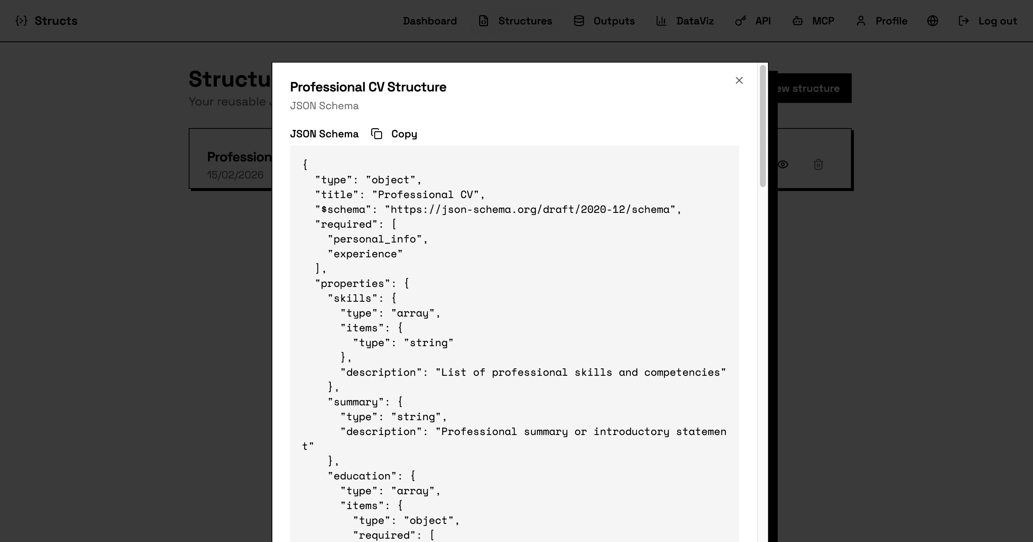
Task: Click the person icon next to Profile
Action: click(861, 21)
